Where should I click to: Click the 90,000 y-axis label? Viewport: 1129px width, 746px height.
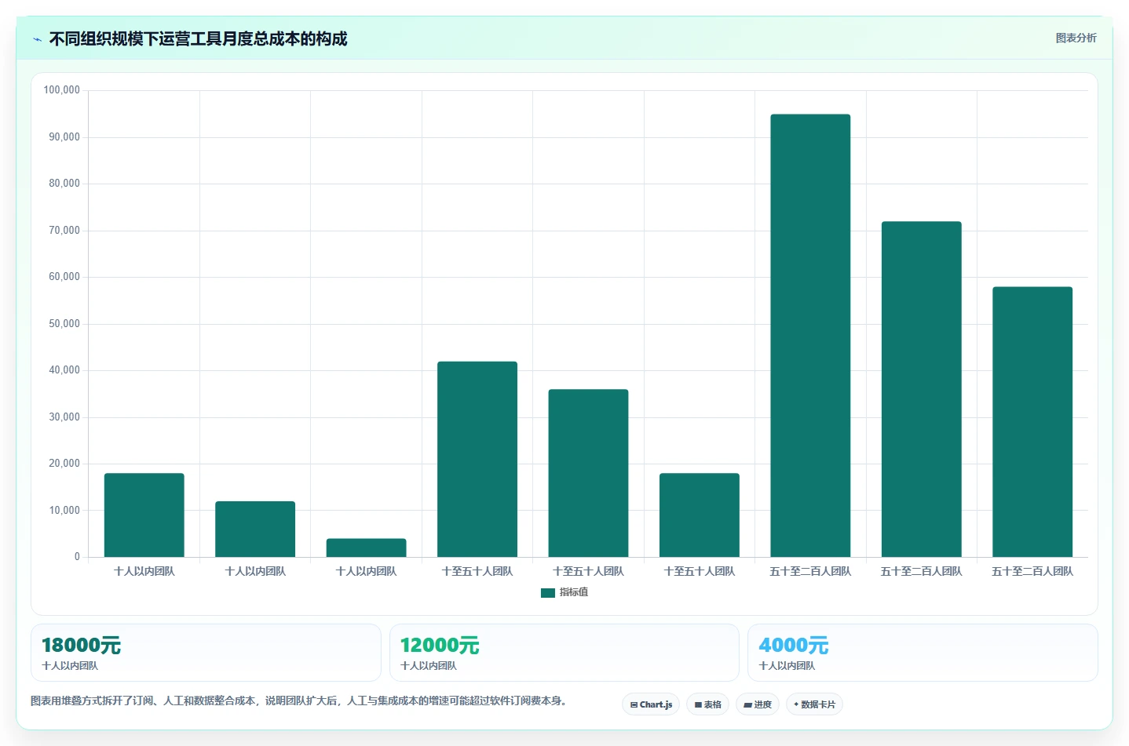click(64, 137)
